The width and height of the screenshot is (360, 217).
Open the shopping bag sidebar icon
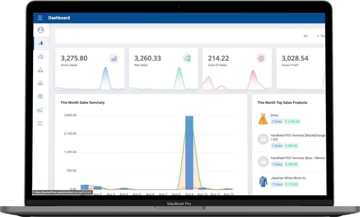point(40,57)
